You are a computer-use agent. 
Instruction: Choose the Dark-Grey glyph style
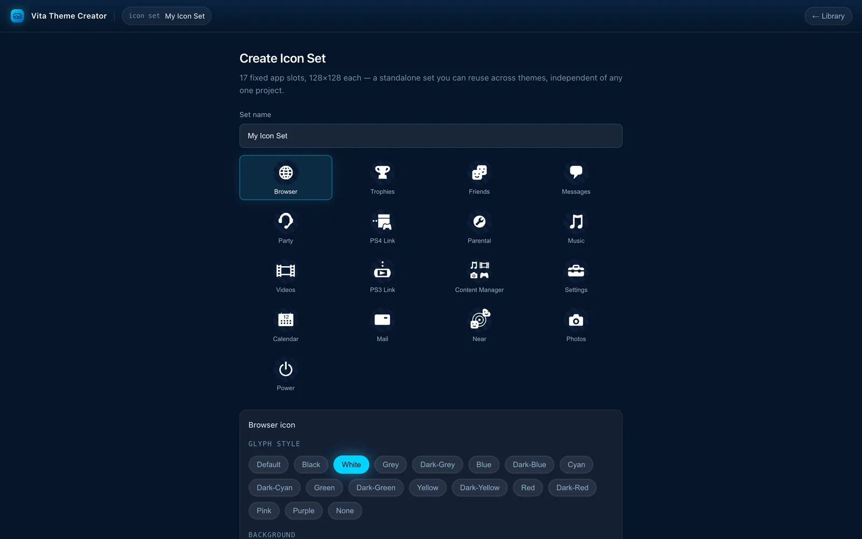pos(437,465)
